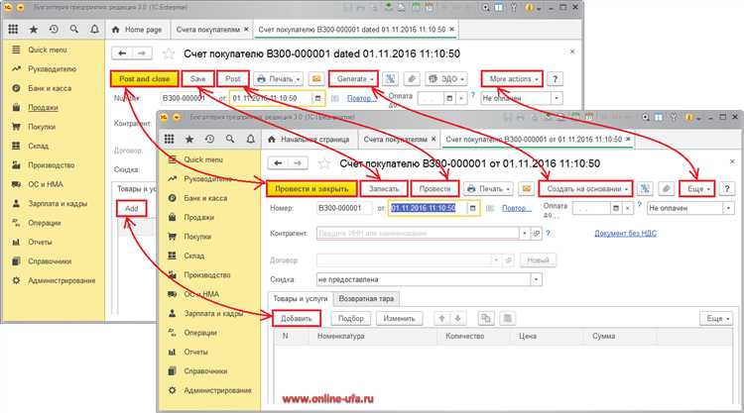
Task: Open notifications bell in back window
Action: (x=95, y=30)
